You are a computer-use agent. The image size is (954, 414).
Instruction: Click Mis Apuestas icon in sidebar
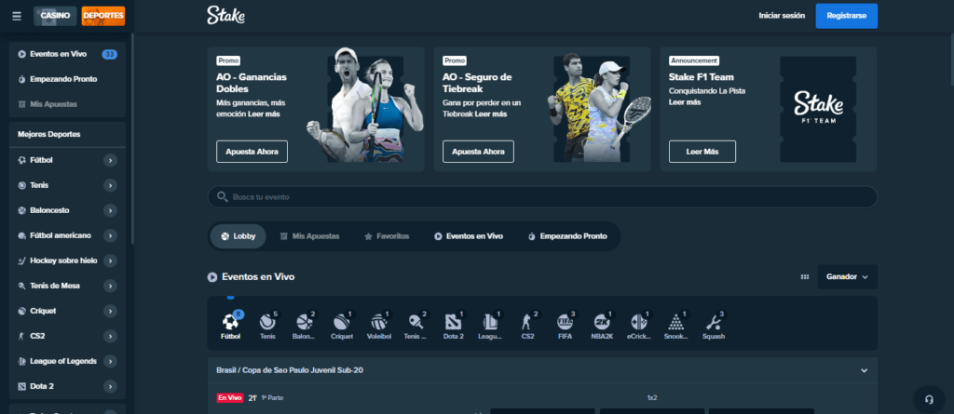tap(22, 104)
